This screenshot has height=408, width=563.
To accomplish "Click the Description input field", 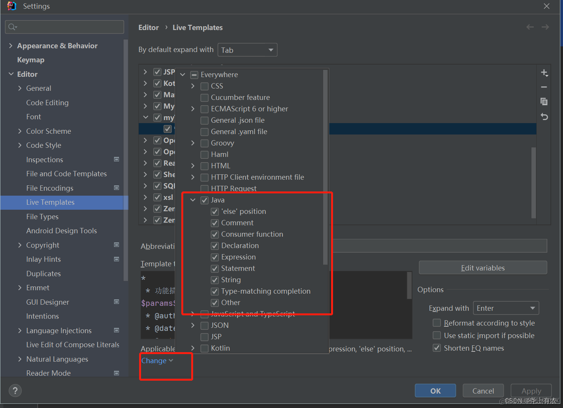I will point(440,246).
